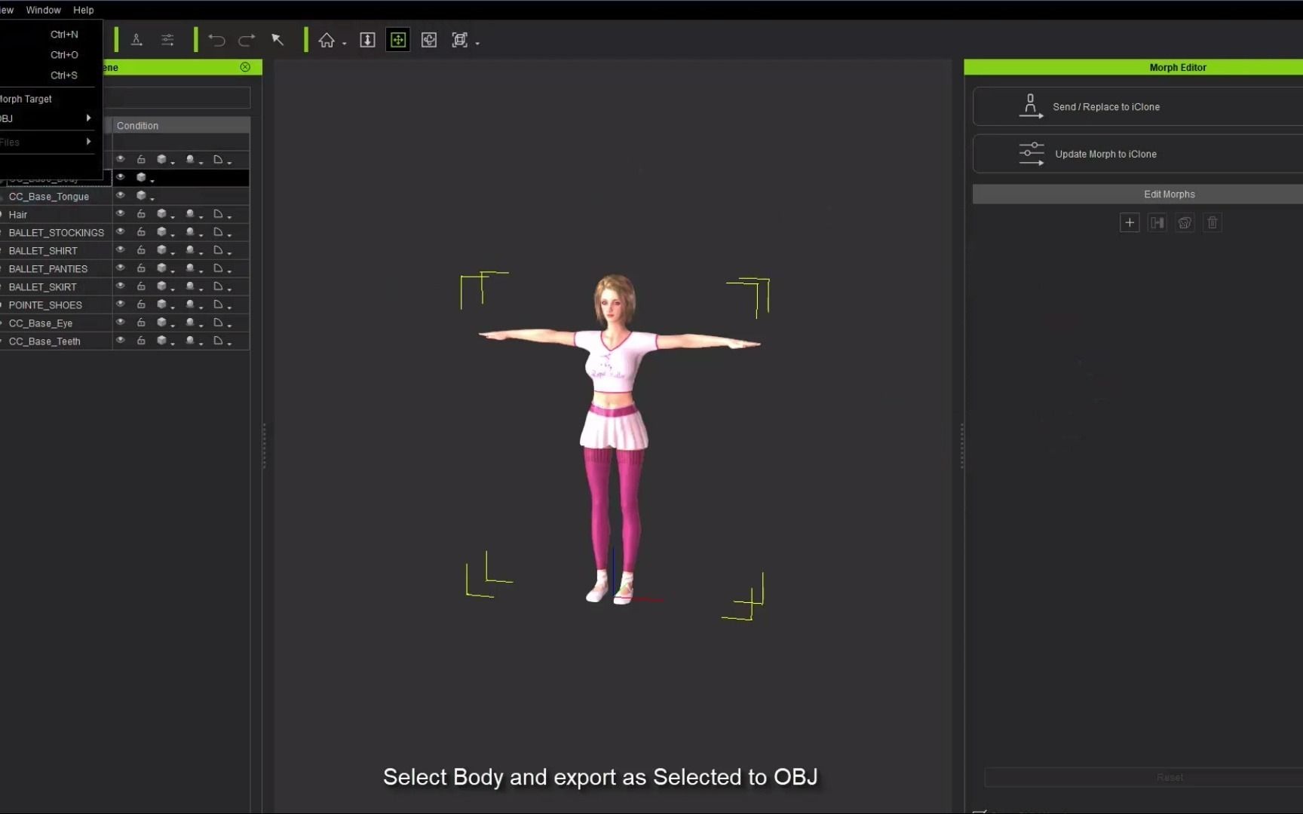Open the Window menu
The width and height of the screenshot is (1303, 814).
(43, 10)
